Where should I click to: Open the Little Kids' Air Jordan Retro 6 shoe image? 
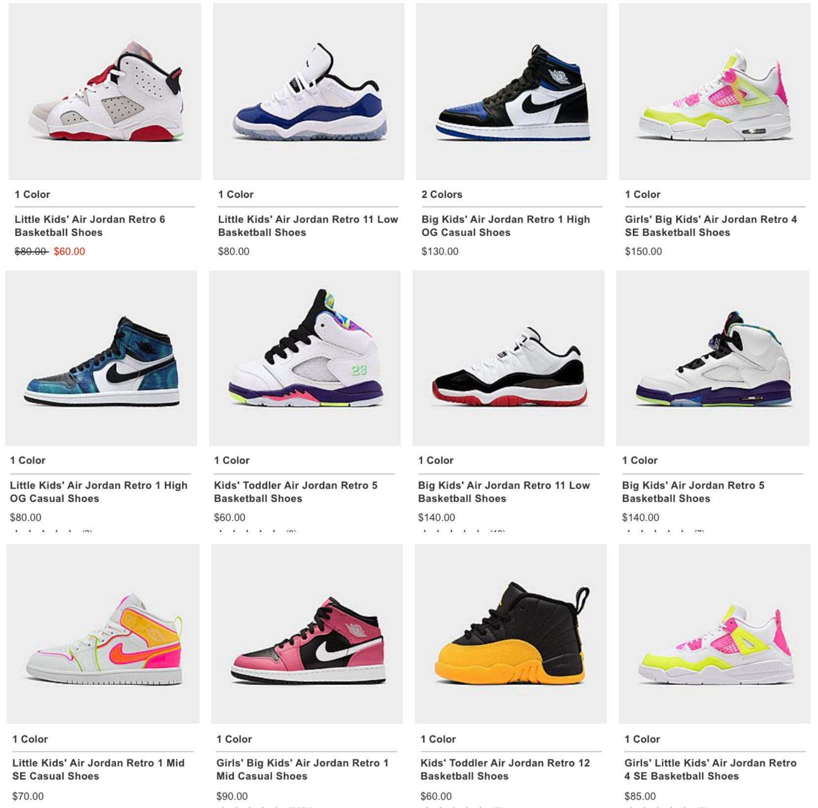[105, 92]
